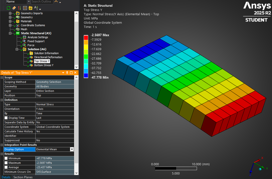Viewport: 272px width, 179px height.
Task: Check the Minimum result checkbox
Action: pyautogui.click(x=6, y=158)
